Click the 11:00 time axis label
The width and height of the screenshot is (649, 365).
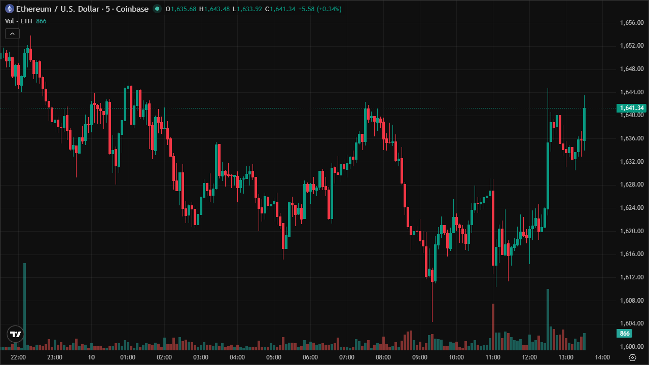[493, 357]
